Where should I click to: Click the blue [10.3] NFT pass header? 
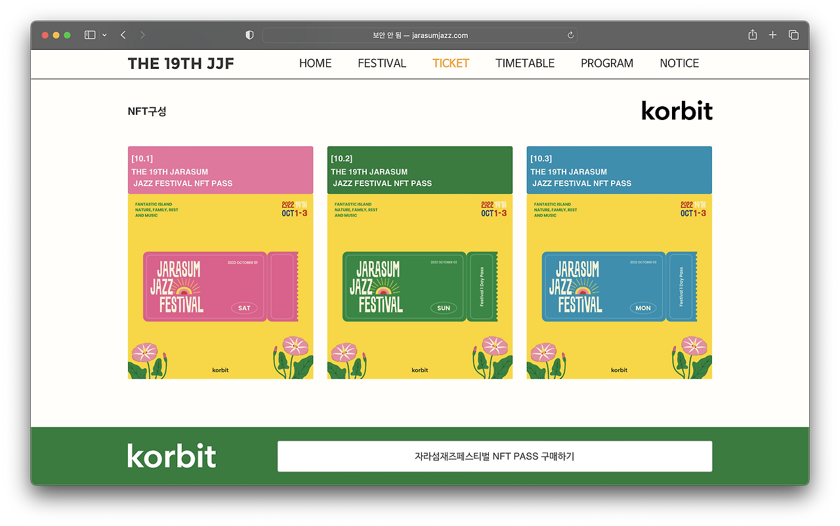coord(619,171)
